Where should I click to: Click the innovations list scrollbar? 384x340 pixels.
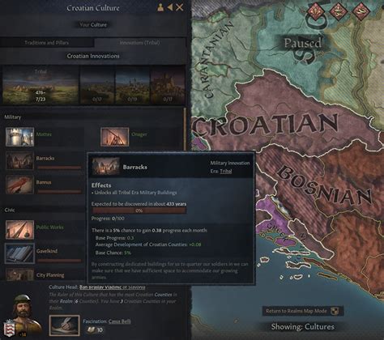[x=185, y=130]
